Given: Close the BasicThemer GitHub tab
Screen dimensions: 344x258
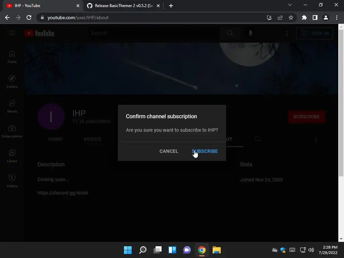Looking at the screenshot, I should pos(158,6).
